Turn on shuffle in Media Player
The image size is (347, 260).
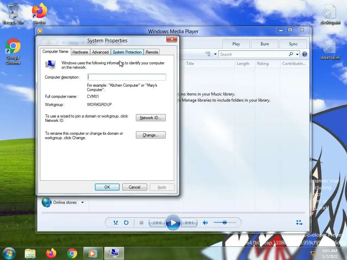point(116,222)
